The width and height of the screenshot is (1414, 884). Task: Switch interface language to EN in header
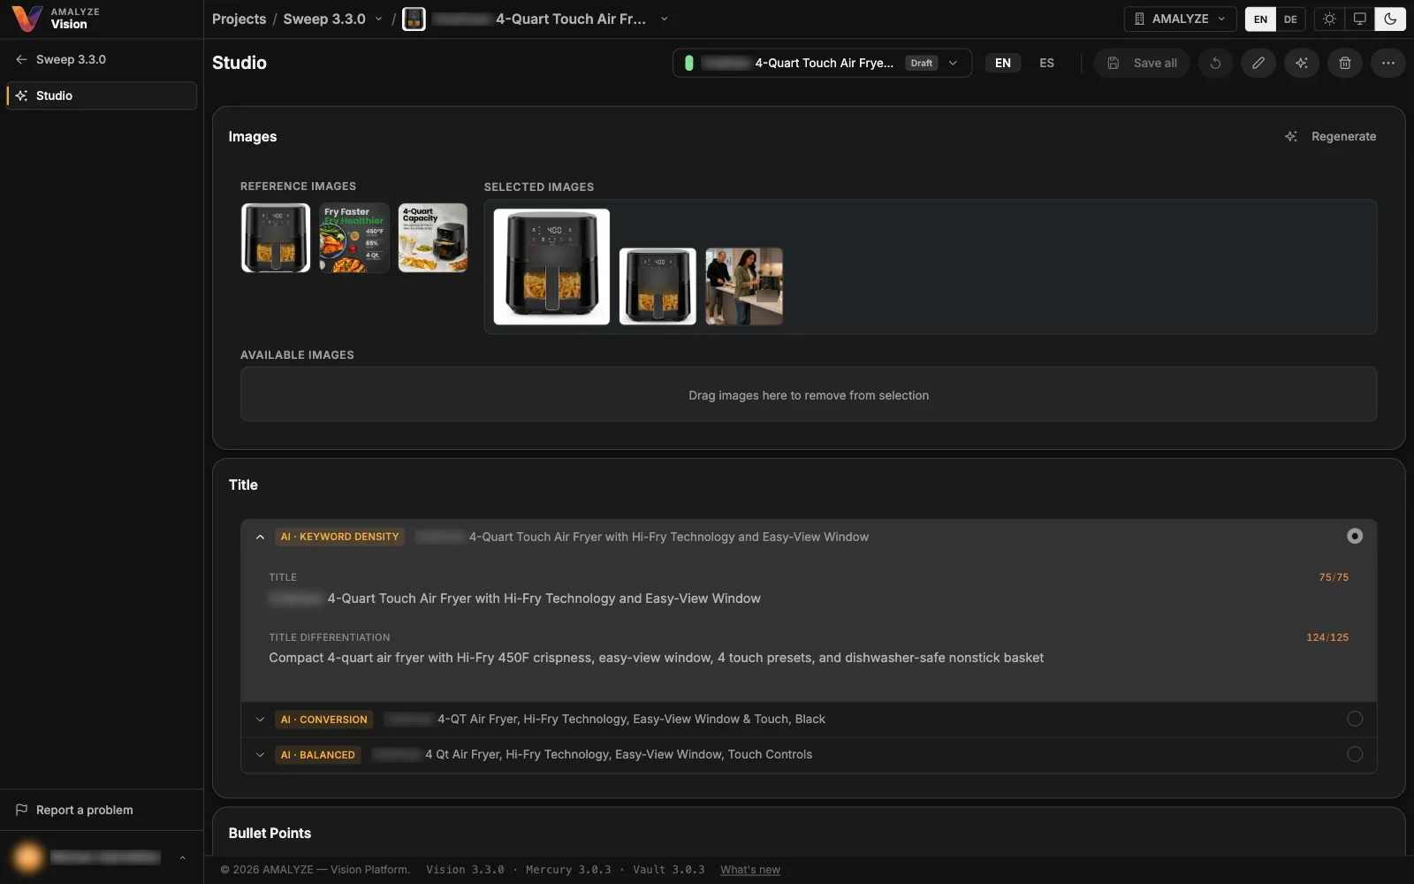1260,19
